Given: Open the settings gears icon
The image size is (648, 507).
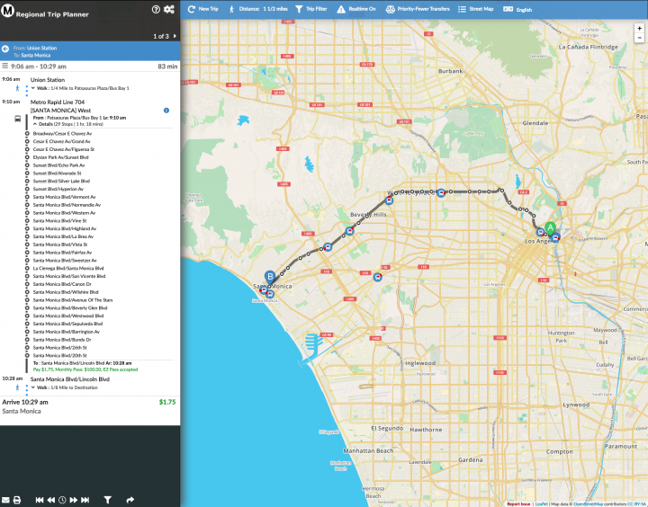Looking at the screenshot, I should [x=169, y=9].
